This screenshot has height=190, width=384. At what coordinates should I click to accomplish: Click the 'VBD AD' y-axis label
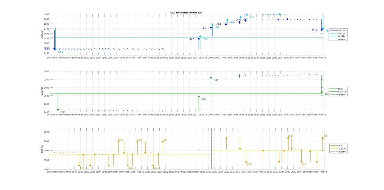[42, 35]
